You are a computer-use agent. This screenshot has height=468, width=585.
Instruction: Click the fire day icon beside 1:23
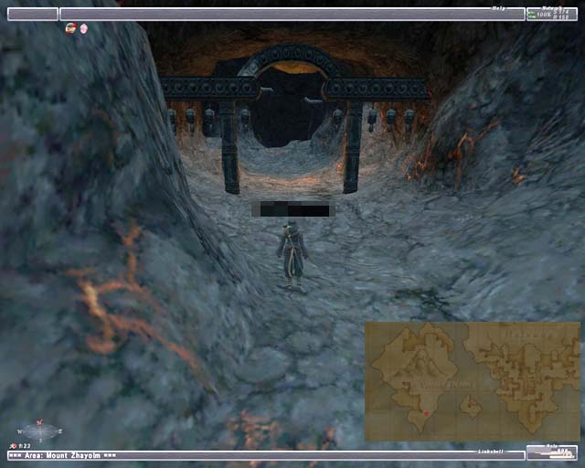pos(13,446)
